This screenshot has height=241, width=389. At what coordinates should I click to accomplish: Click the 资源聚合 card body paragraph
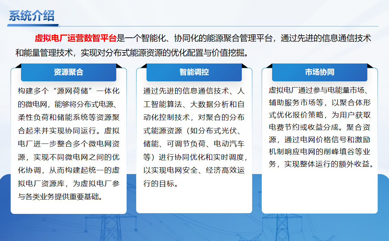coord(68,144)
